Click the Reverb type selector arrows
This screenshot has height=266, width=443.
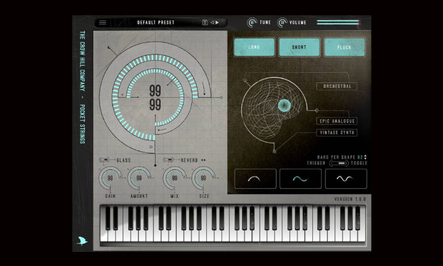[x=203, y=160]
